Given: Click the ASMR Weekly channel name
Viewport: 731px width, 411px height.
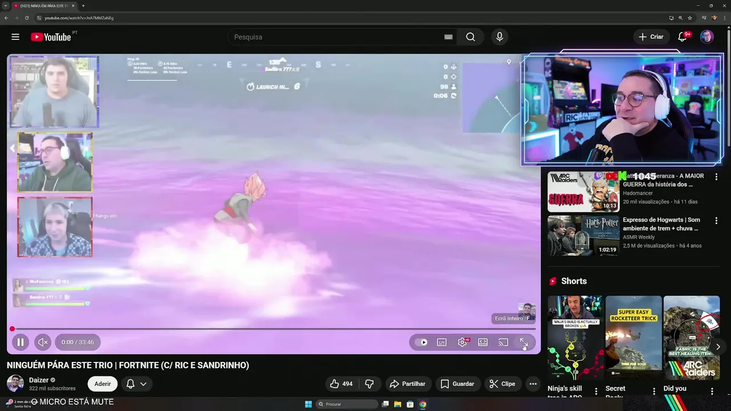Looking at the screenshot, I should [639, 237].
